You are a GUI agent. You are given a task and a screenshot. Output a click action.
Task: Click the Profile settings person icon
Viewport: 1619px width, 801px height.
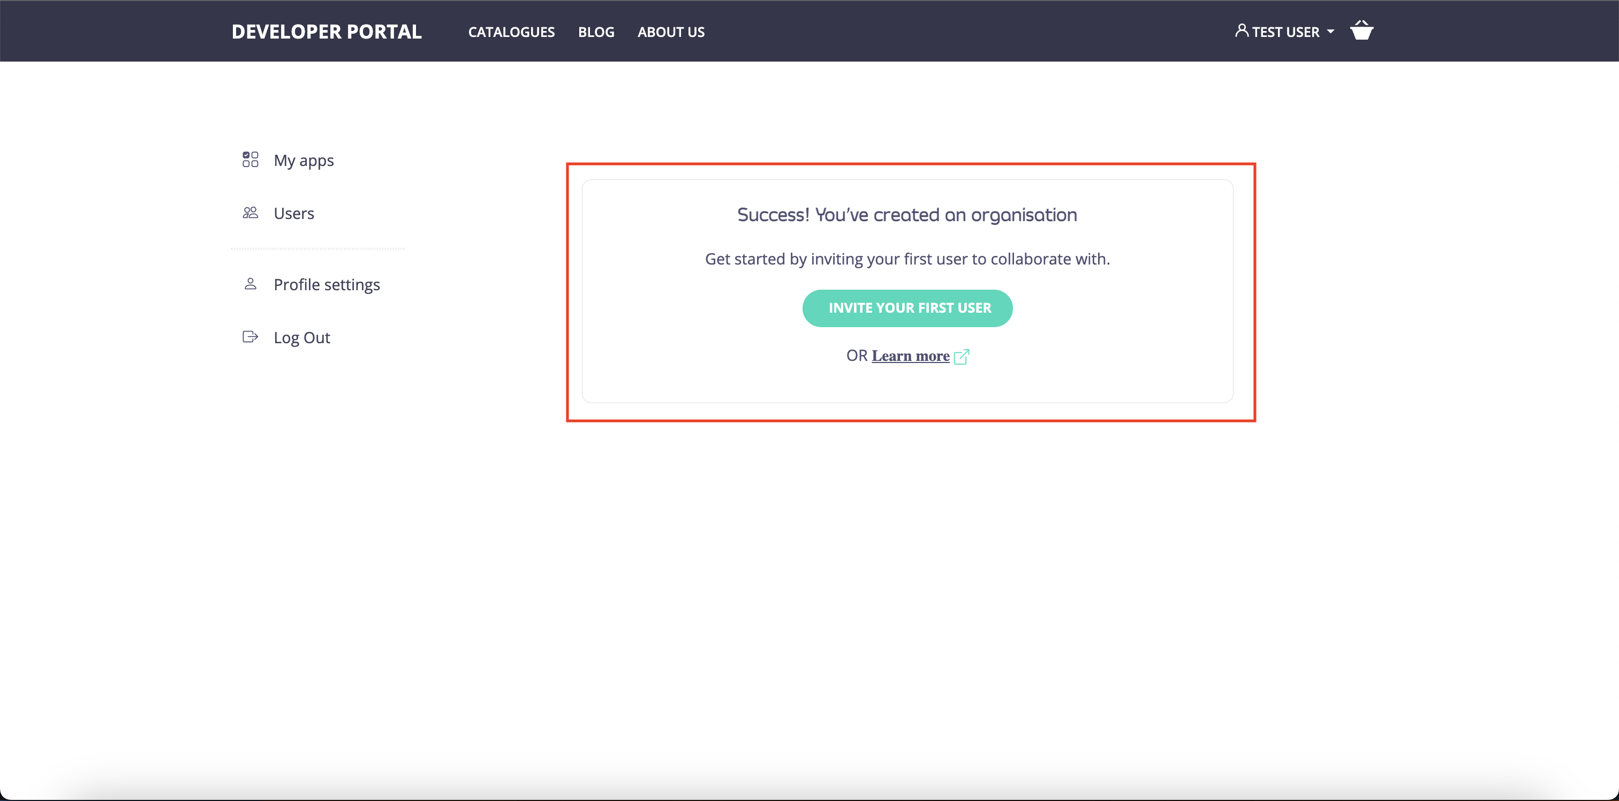250,284
